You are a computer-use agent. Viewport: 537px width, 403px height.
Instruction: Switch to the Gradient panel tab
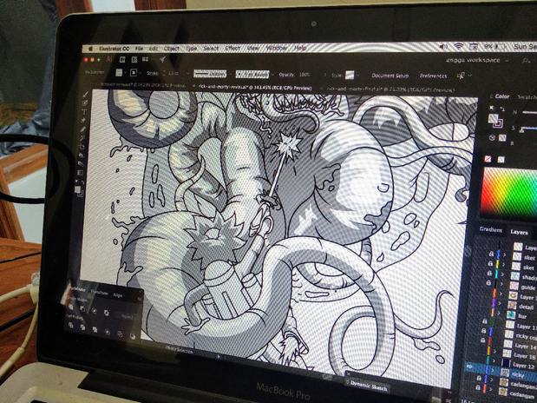pyautogui.click(x=491, y=230)
